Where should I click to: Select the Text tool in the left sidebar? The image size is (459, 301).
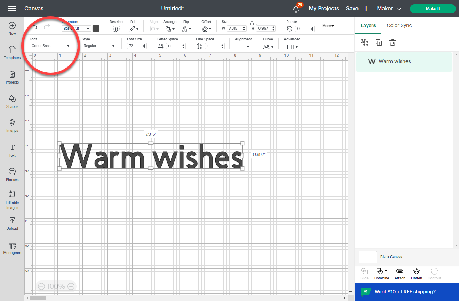click(12, 151)
